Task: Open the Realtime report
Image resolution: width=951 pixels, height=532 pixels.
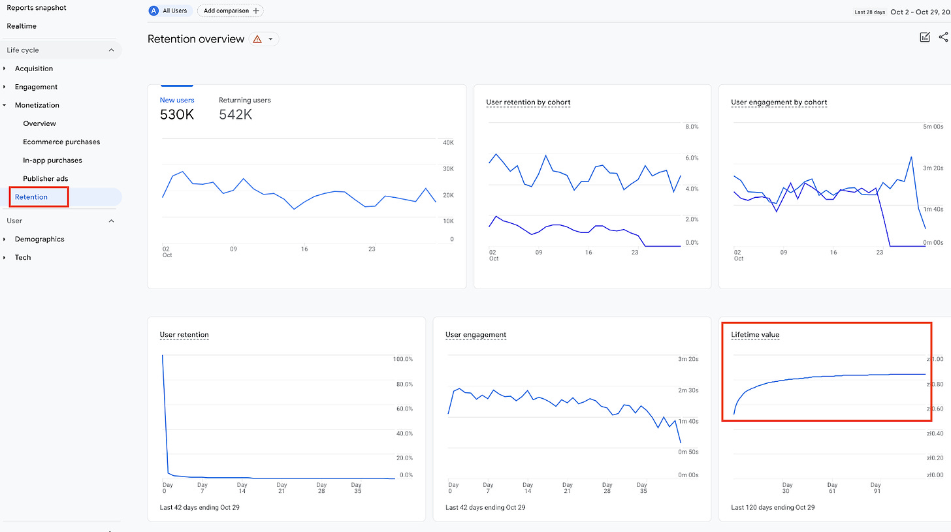Action: tap(22, 26)
